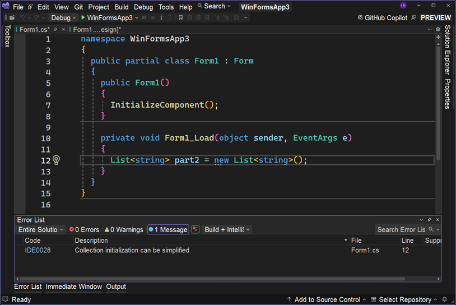The height and width of the screenshot is (305, 456).
Task: Toggle the 1 Message filter
Action: (168, 230)
